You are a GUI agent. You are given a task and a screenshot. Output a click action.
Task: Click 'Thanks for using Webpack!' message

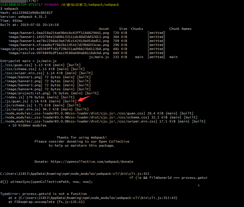82,138
